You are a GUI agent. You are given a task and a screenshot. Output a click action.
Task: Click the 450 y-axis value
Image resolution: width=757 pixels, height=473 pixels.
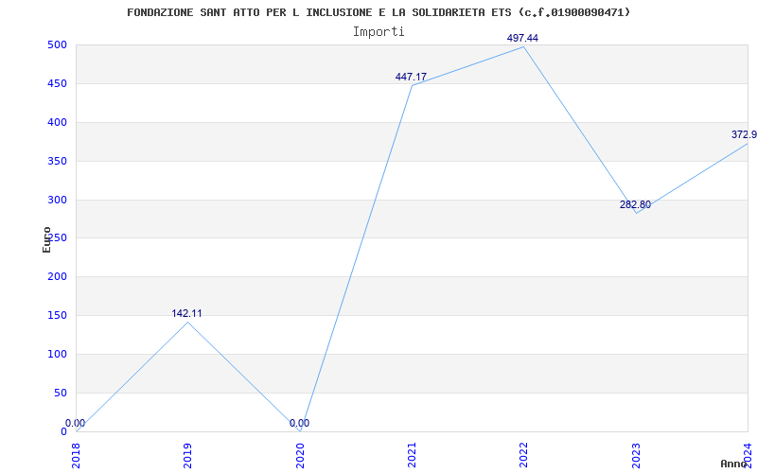tap(57, 83)
